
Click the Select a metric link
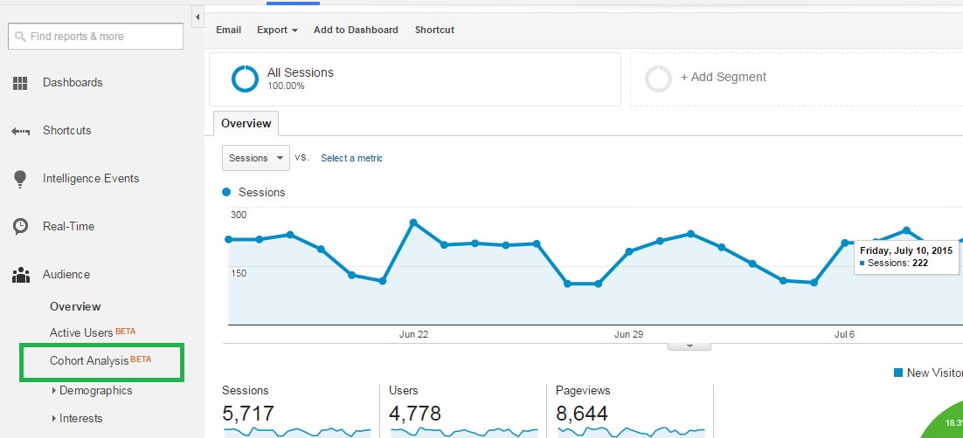351,158
